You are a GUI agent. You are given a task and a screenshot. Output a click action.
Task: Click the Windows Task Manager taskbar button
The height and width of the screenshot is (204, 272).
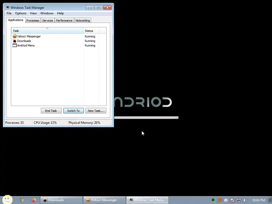pos(147,200)
